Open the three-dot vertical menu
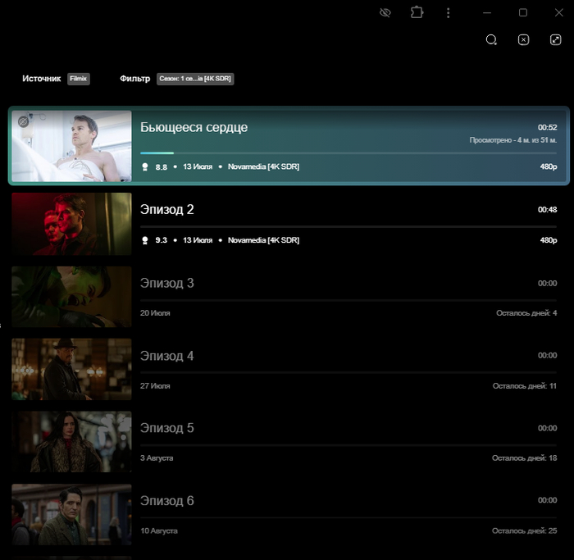Screen dimensions: 574x560 point(448,13)
